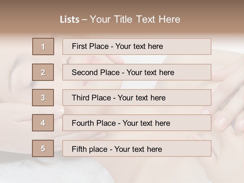Click the number 3 box

coord(43,98)
